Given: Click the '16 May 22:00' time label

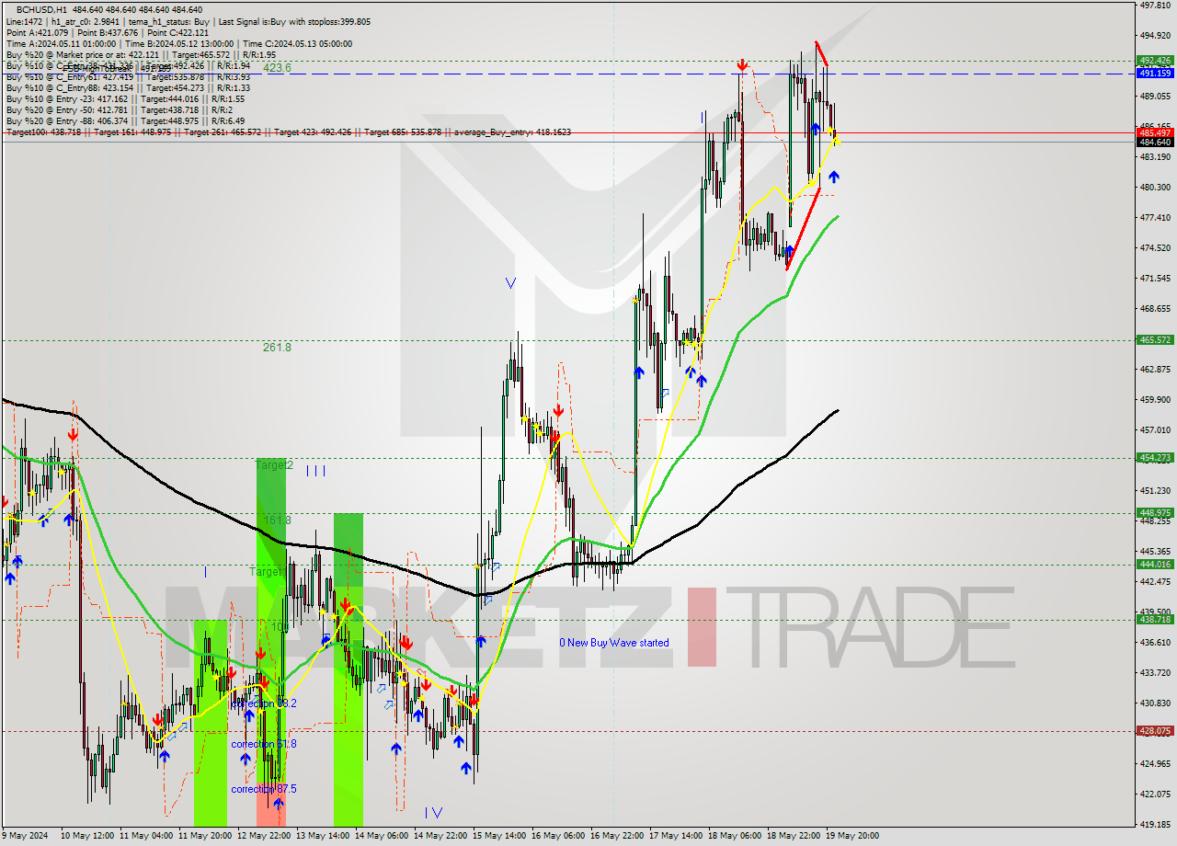Looking at the screenshot, I should (617, 836).
